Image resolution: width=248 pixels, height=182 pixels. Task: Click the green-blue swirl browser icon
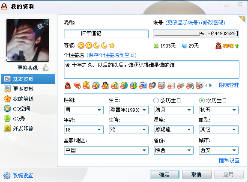124,85
